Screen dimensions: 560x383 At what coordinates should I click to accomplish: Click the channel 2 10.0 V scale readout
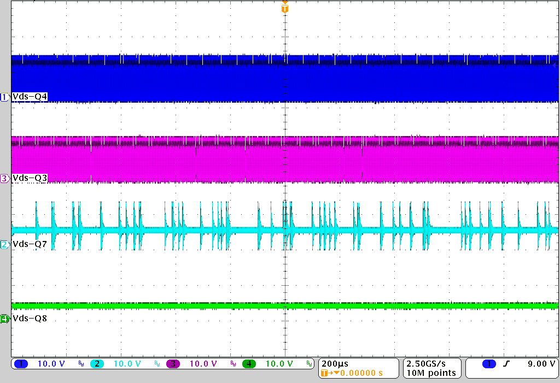[x=127, y=364]
